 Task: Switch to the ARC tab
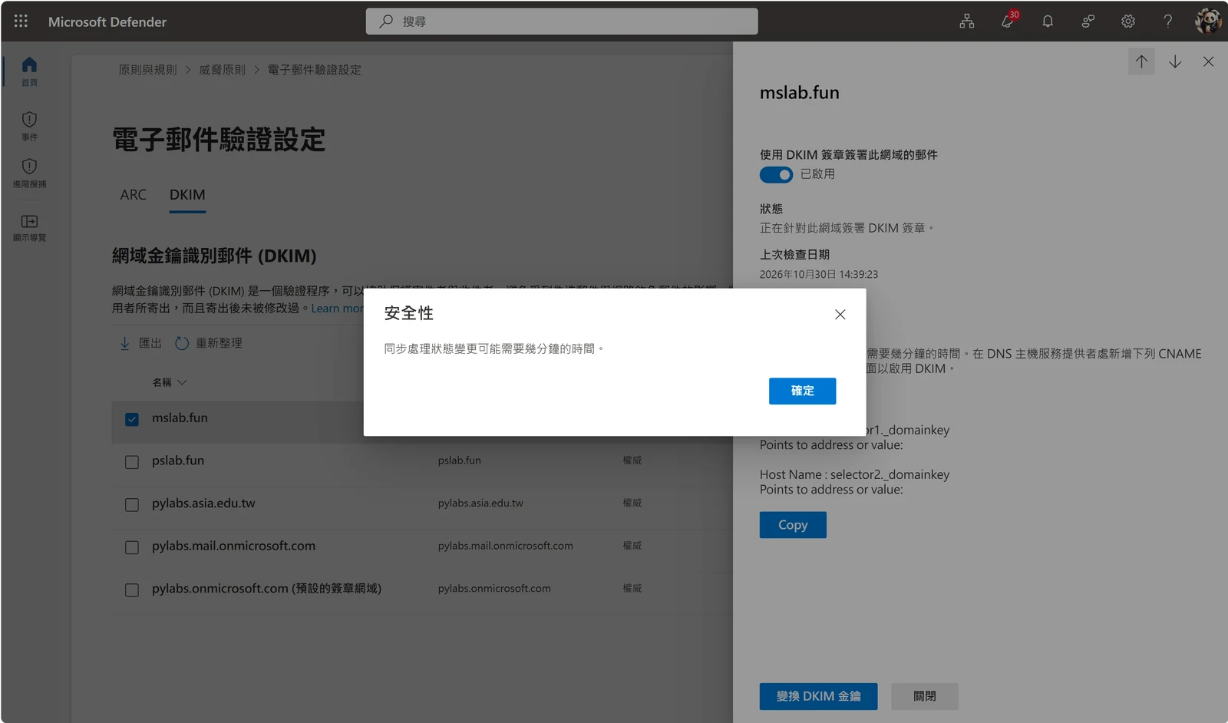click(x=133, y=195)
